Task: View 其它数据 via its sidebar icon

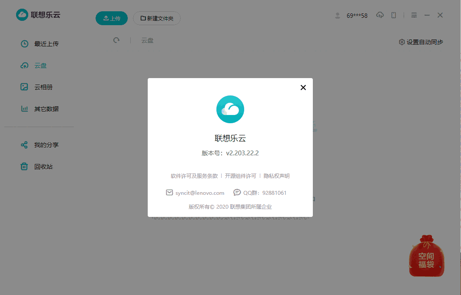Action: [x=46, y=108]
